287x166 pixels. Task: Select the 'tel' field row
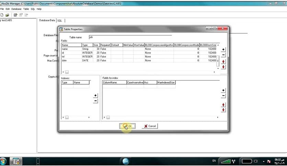pyautogui.click(x=139, y=57)
